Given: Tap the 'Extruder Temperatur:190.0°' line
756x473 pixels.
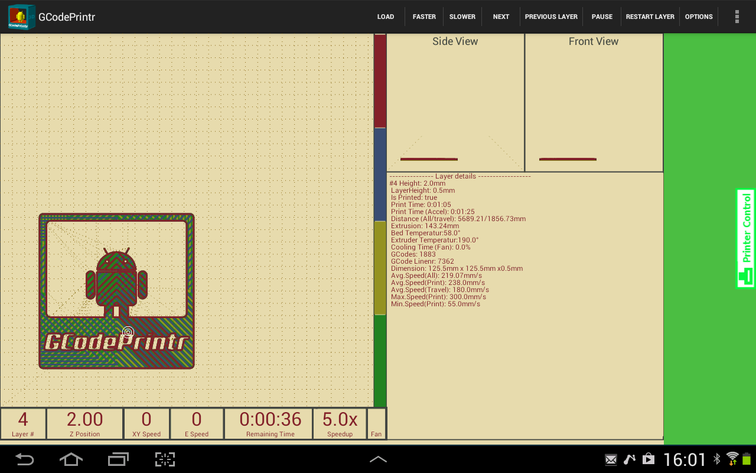Looking at the screenshot, I should 435,240.
